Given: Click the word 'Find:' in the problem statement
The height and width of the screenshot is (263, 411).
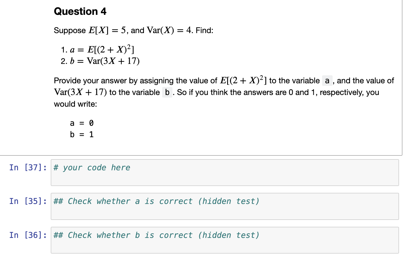Looking at the screenshot, I should 204,31.
